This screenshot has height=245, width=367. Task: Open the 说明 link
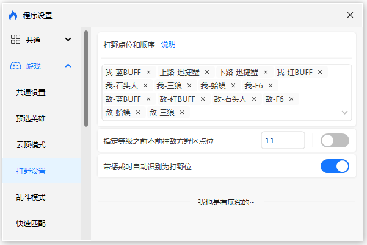coord(168,44)
